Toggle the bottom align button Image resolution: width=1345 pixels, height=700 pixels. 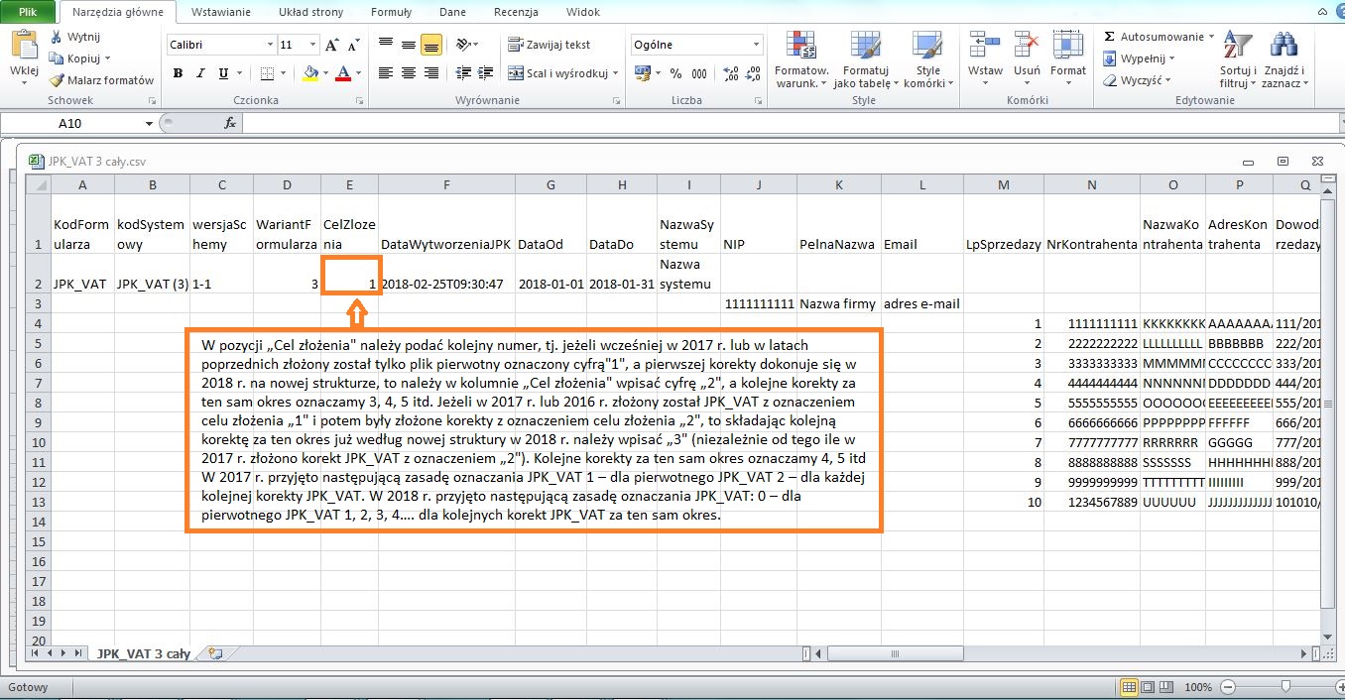click(x=430, y=45)
